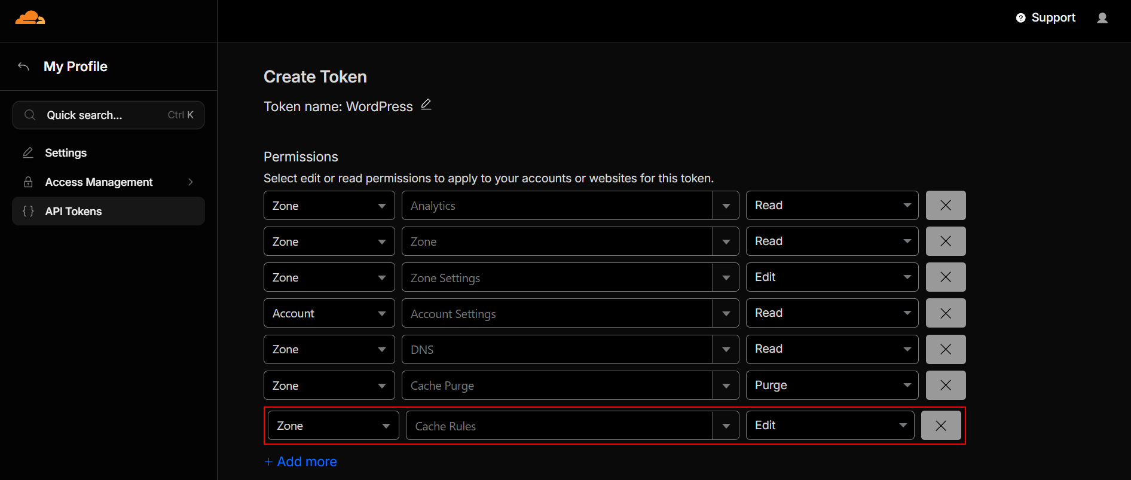Screen dimensions: 1131x480
Task: Remove the Cache Rules permission row
Action: click(941, 425)
